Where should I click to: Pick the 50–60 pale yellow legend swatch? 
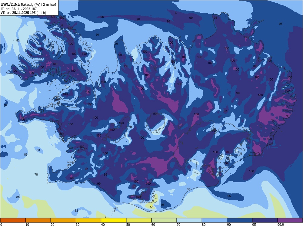coord(139,220)
